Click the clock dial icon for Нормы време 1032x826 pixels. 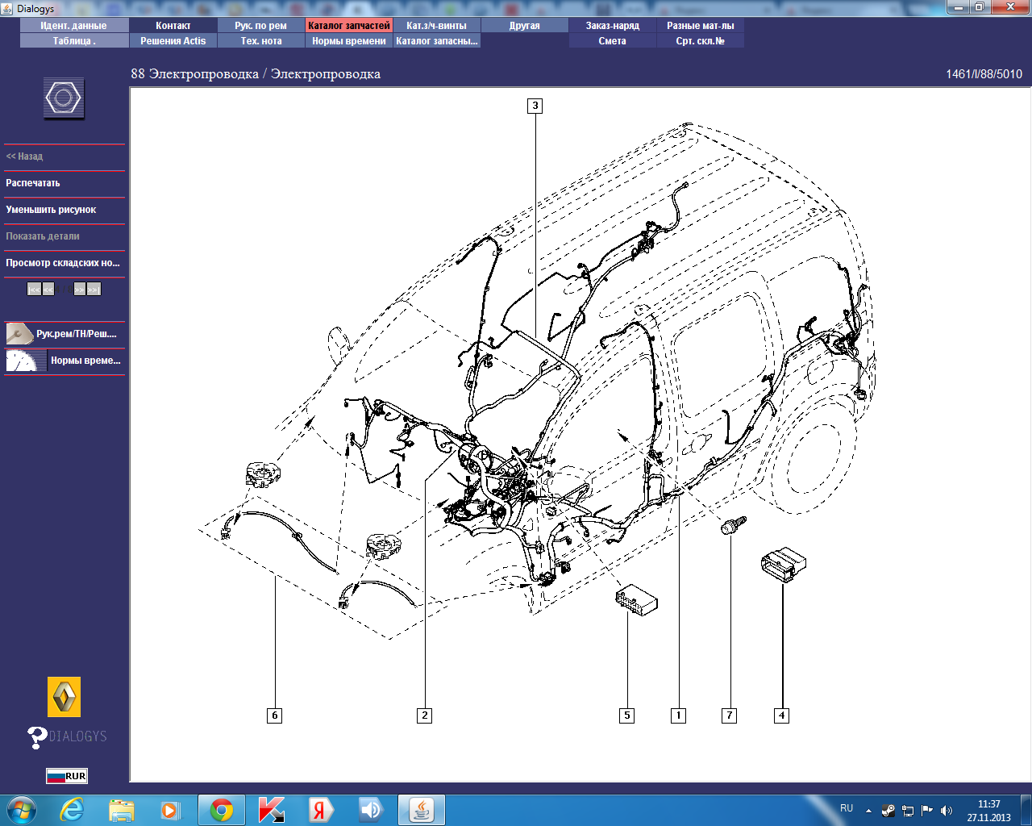pos(26,361)
